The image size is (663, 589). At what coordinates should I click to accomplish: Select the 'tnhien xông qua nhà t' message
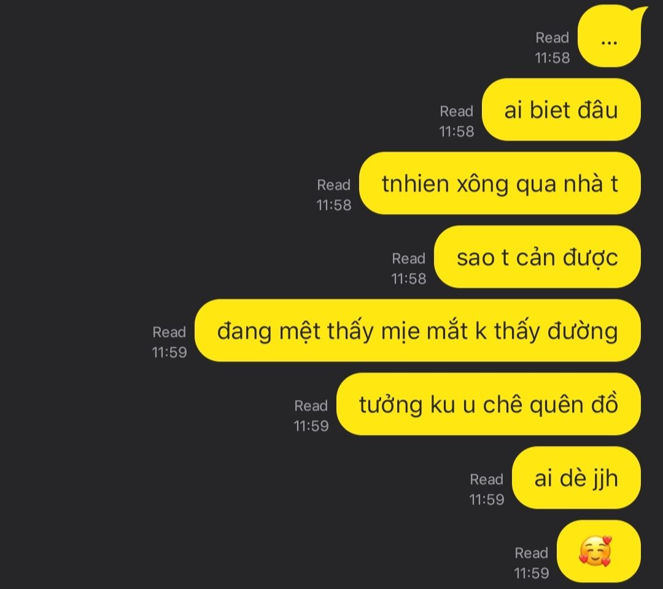click(x=500, y=183)
